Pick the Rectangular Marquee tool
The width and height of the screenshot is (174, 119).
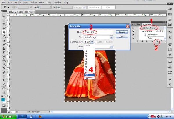[x=4, y=21]
